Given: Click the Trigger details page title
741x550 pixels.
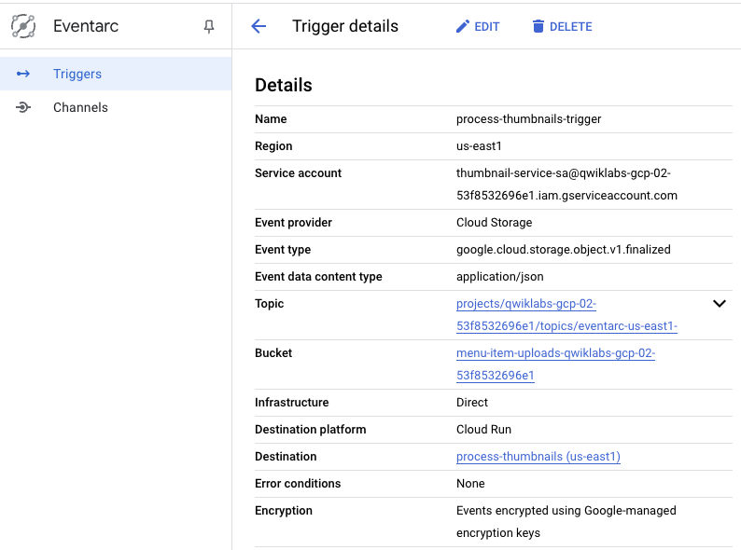Looking at the screenshot, I should click(x=345, y=26).
